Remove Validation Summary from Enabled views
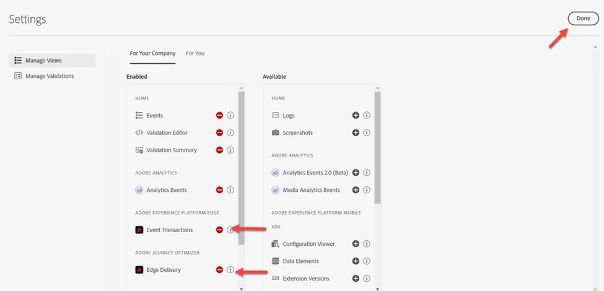The width and height of the screenshot is (604, 291). 219,150
